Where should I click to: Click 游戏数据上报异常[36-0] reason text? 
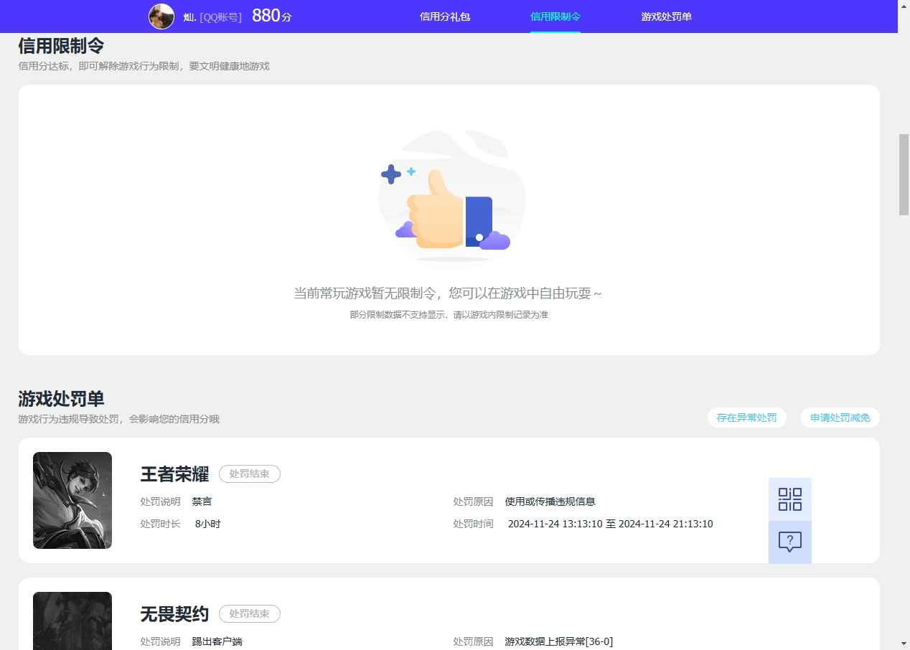tap(559, 641)
